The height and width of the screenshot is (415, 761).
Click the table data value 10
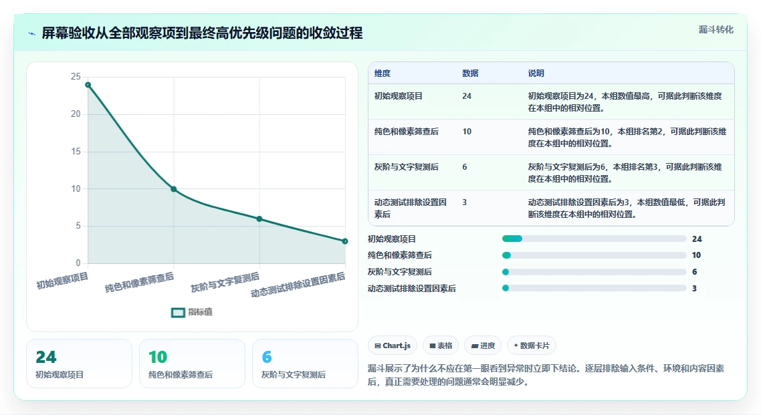[467, 132]
